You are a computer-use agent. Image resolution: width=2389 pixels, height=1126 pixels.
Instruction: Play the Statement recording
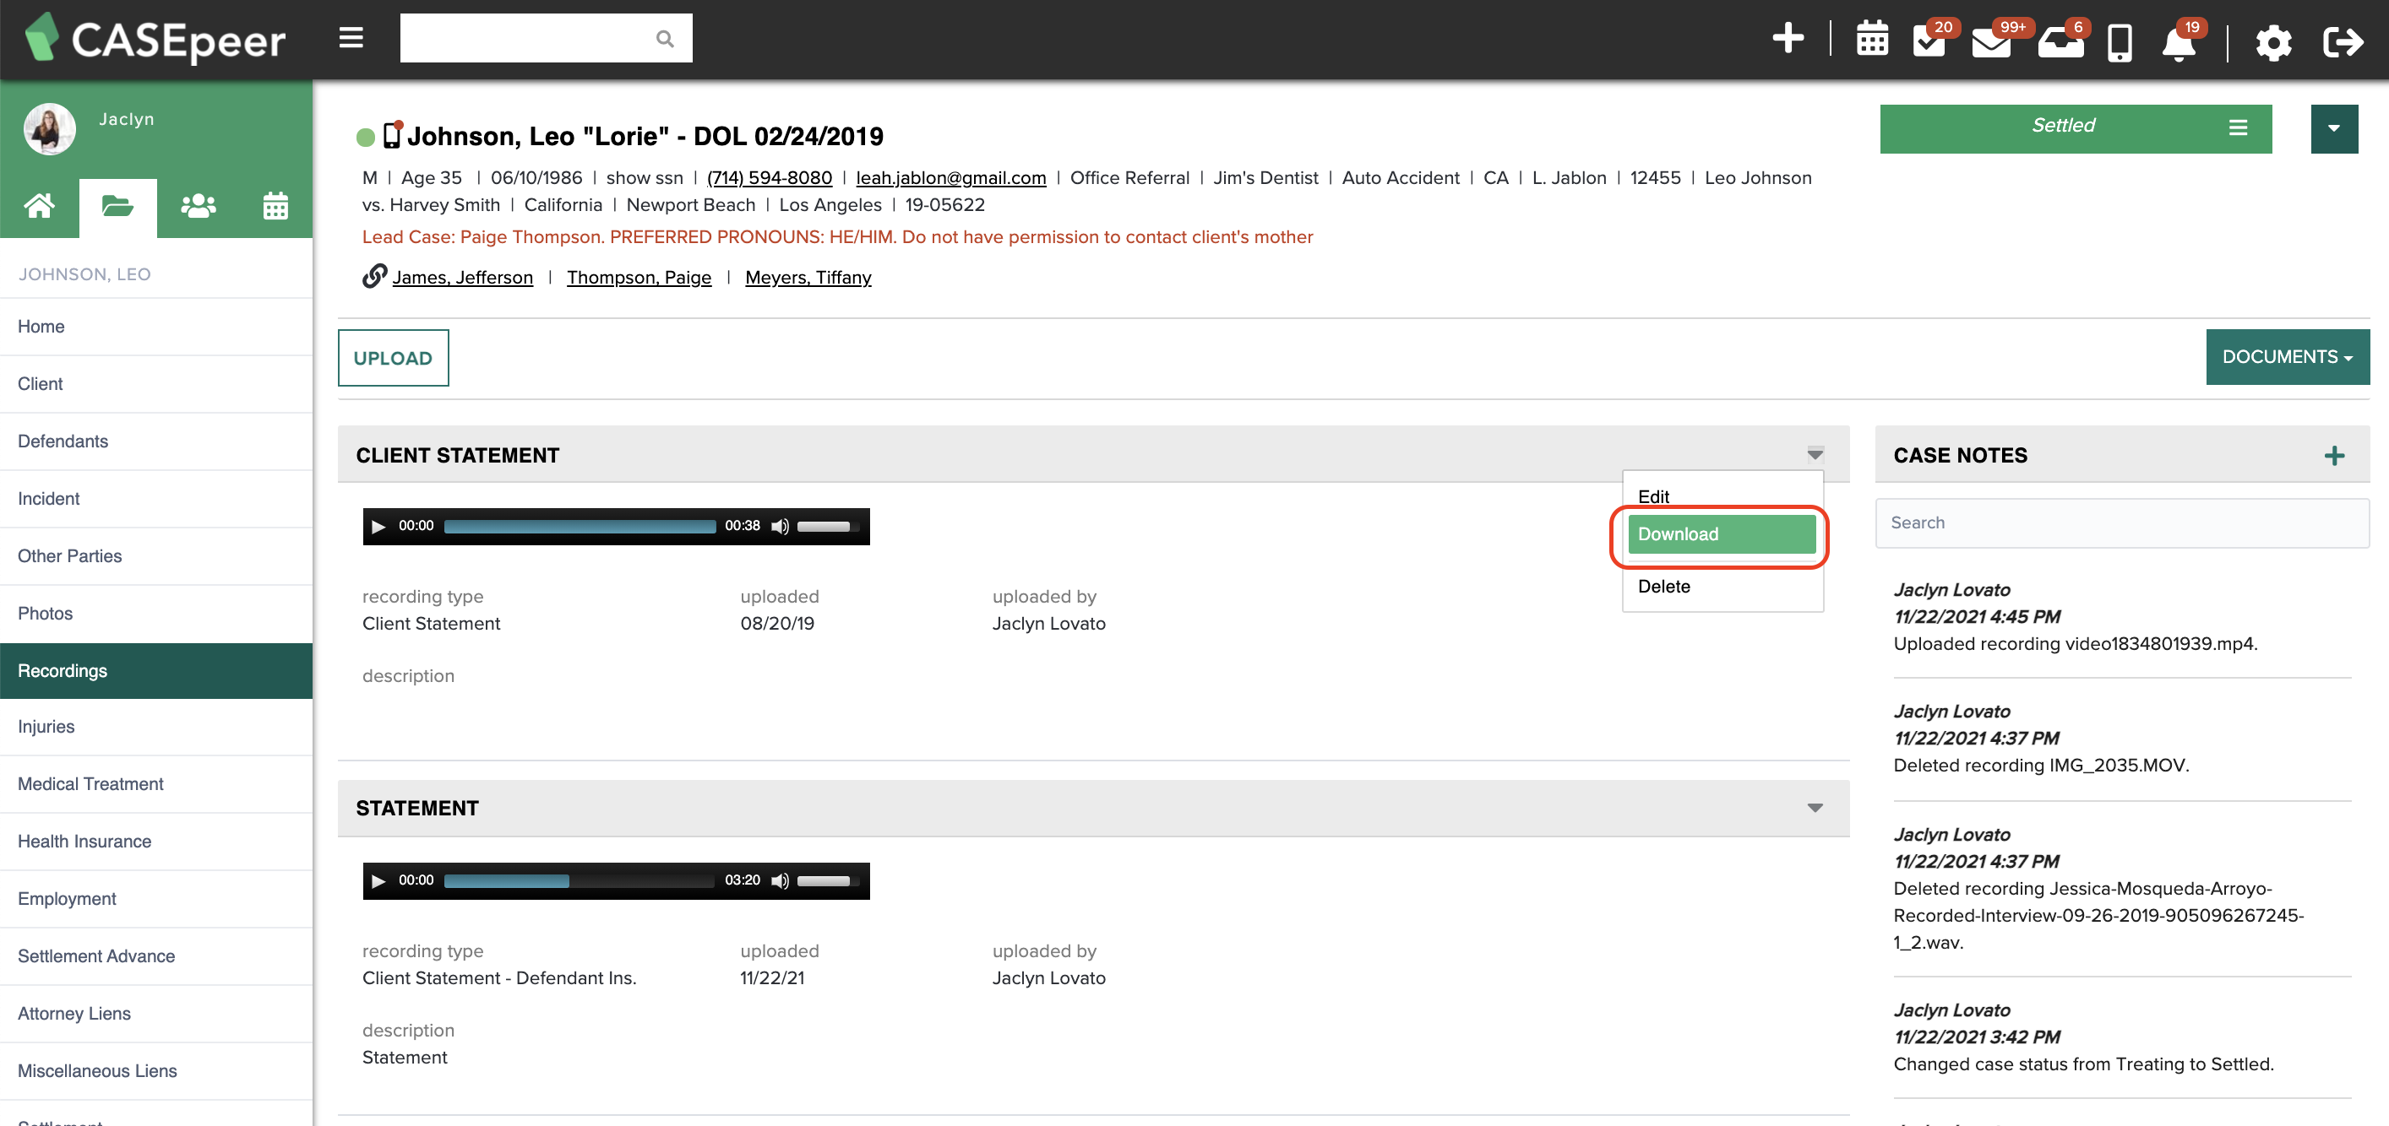[x=378, y=880]
